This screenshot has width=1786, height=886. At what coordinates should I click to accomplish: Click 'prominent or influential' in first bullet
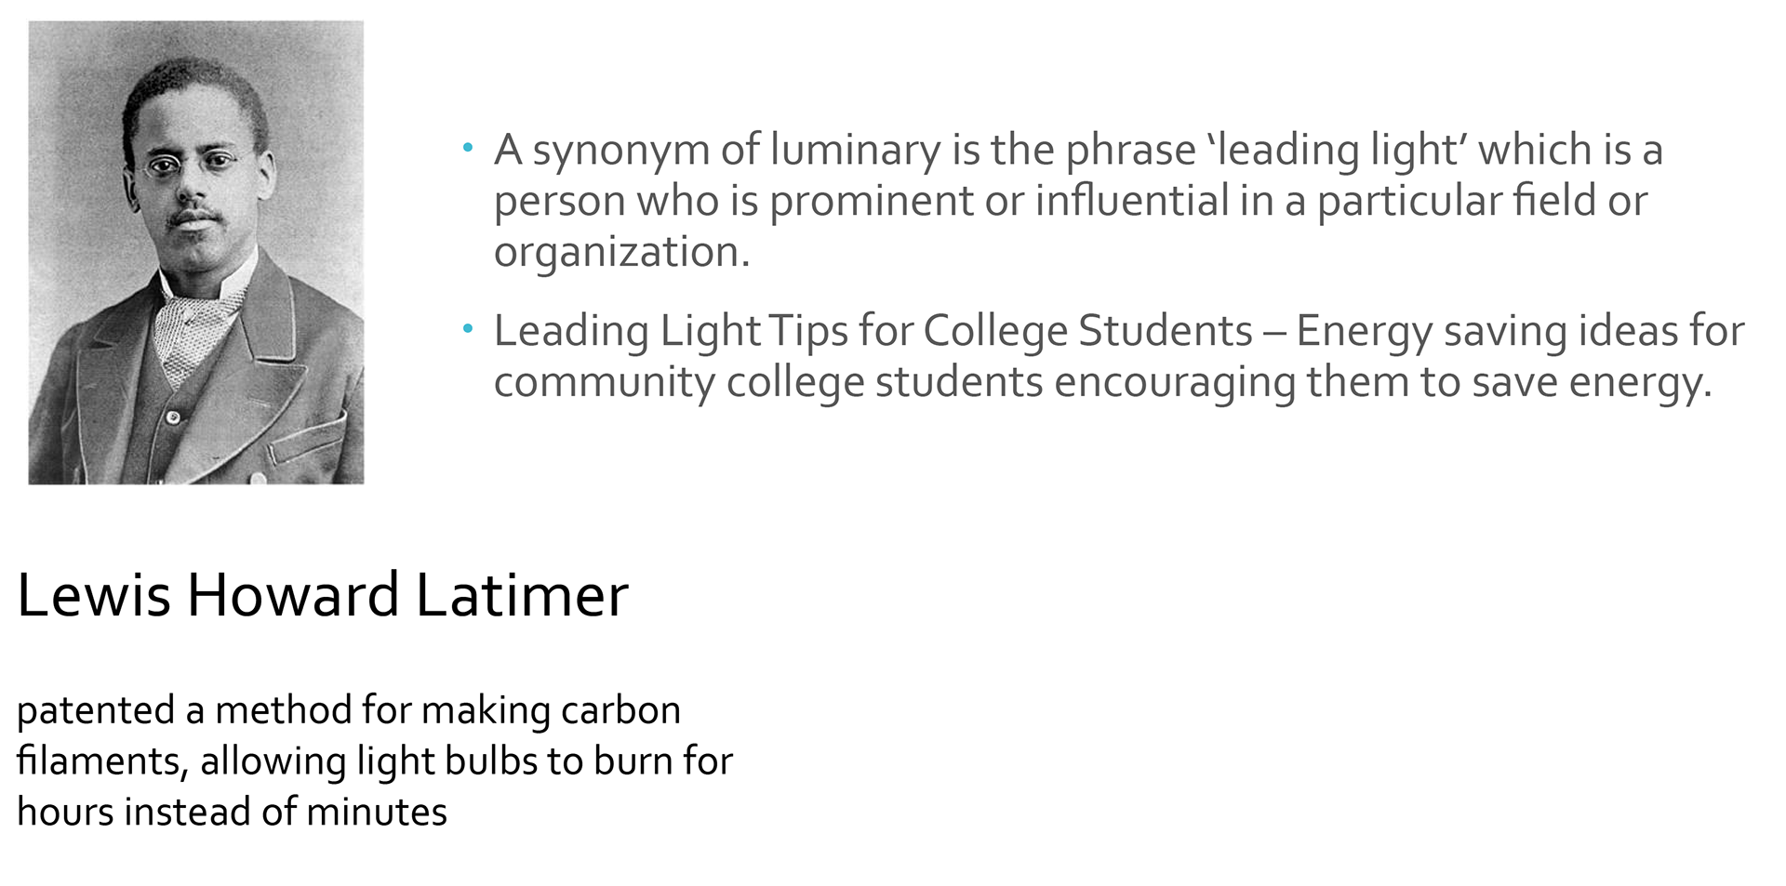[1000, 202]
